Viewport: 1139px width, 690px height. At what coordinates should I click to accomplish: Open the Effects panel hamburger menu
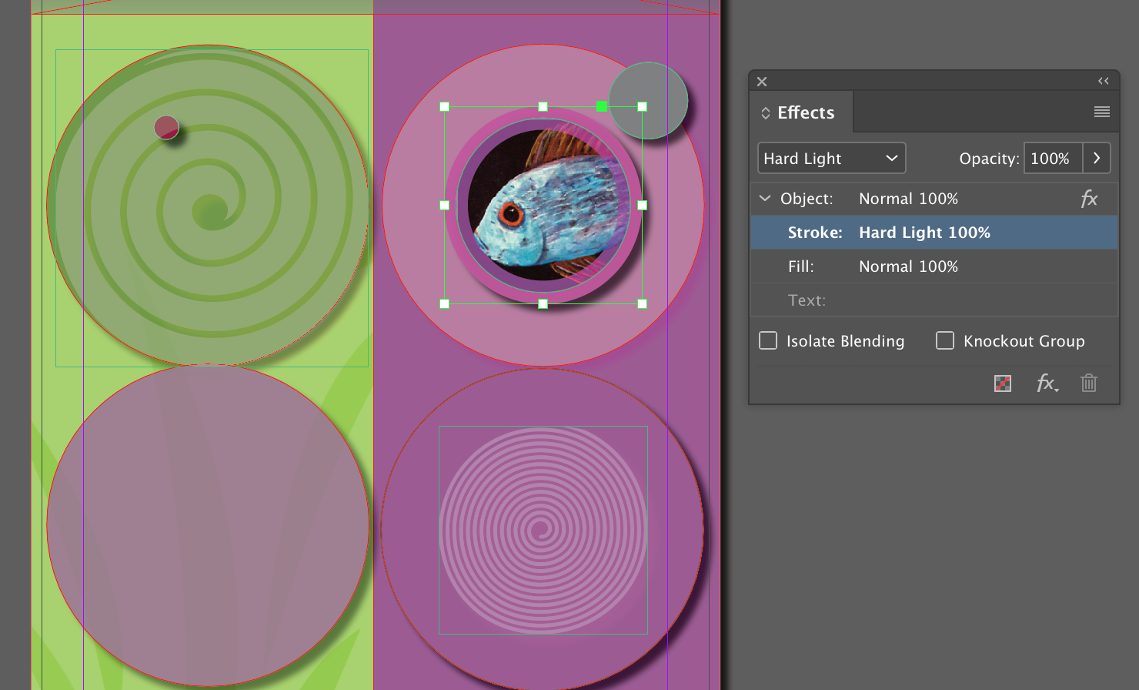[1101, 112]
